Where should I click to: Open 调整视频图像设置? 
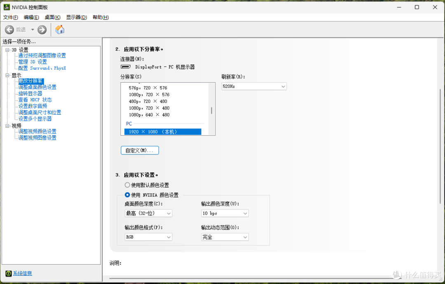click(37, 138)
